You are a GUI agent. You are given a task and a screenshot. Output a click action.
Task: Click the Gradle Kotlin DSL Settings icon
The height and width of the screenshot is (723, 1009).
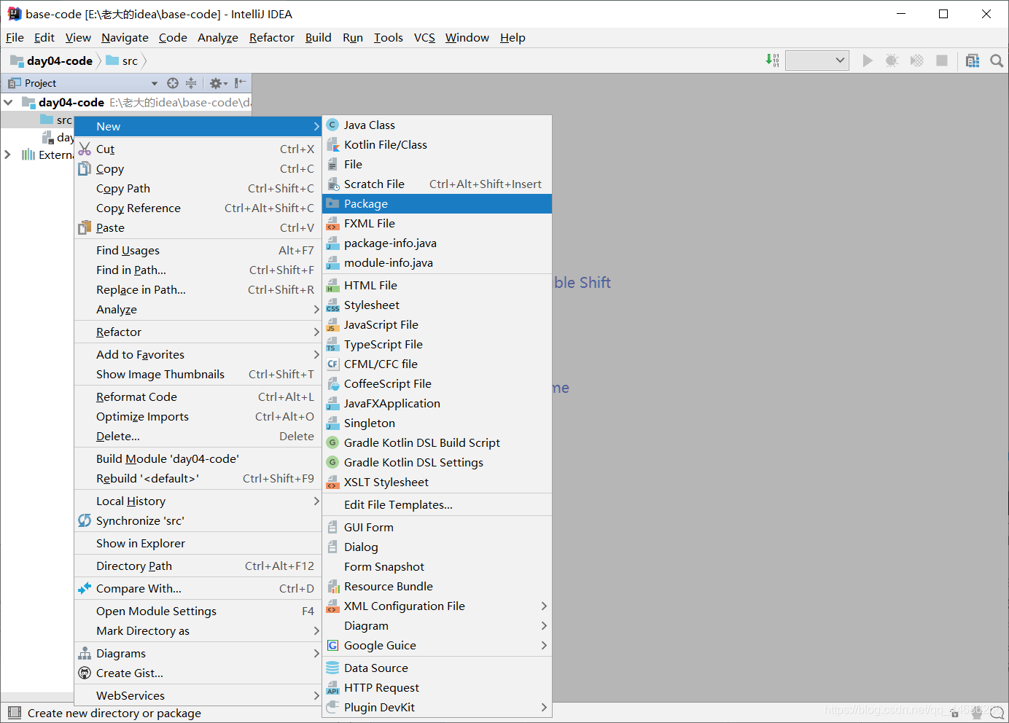(332, 463)
